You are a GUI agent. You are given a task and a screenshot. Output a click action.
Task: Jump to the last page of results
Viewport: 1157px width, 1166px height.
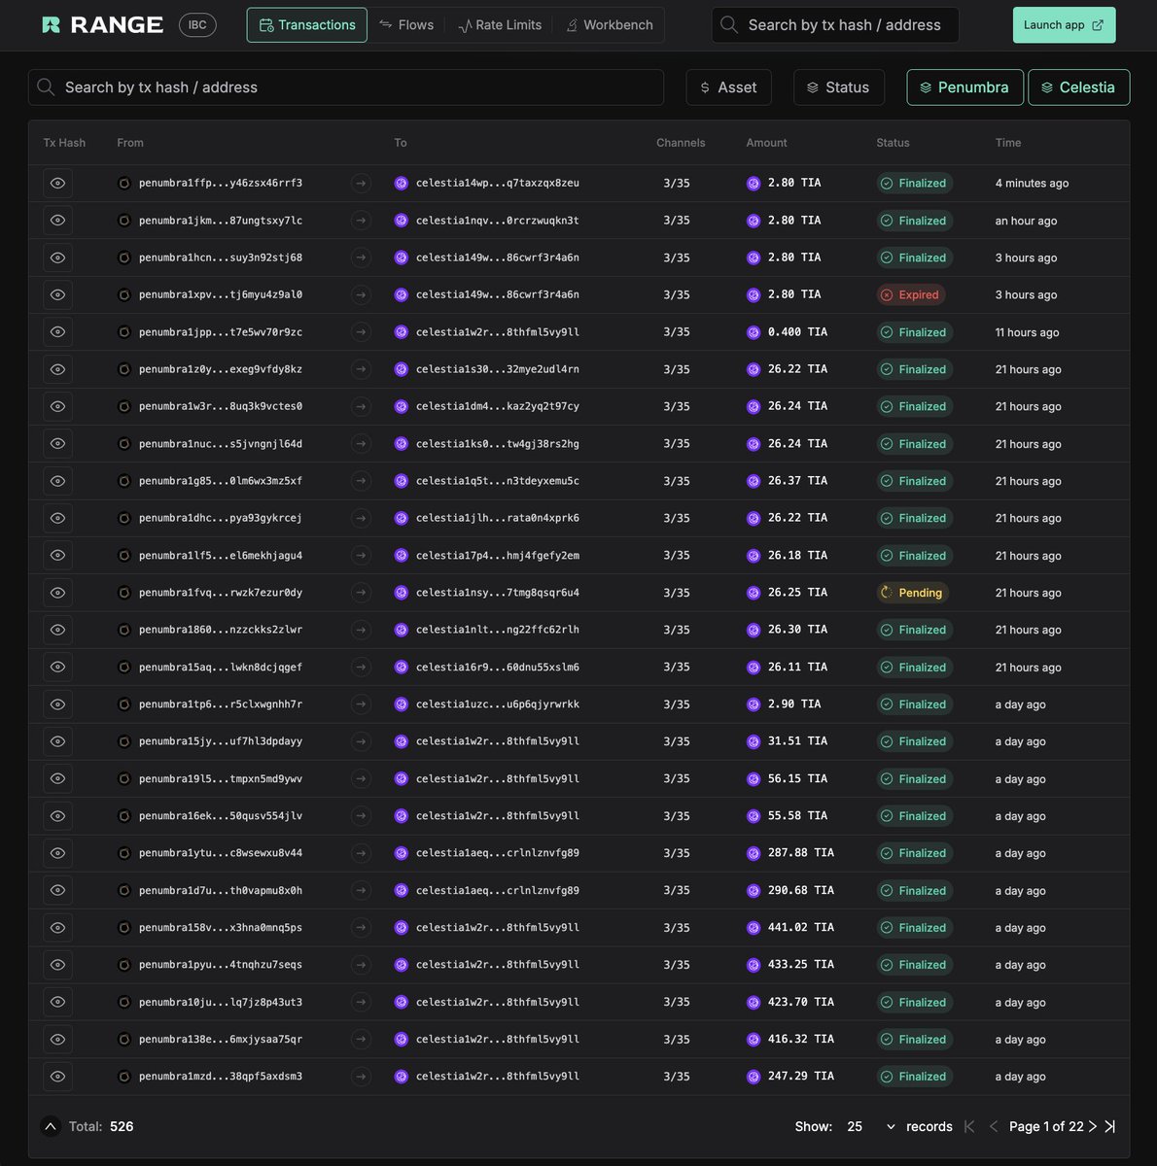[x=1110, y=1126]
